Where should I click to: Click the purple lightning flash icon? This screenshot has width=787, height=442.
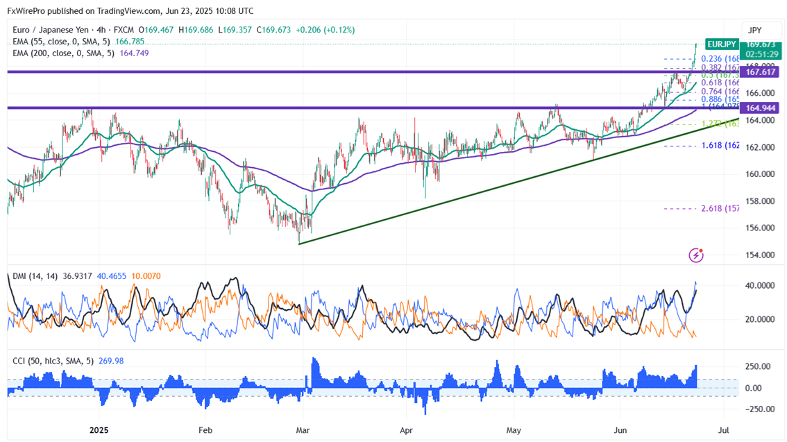tap(695, 255)
